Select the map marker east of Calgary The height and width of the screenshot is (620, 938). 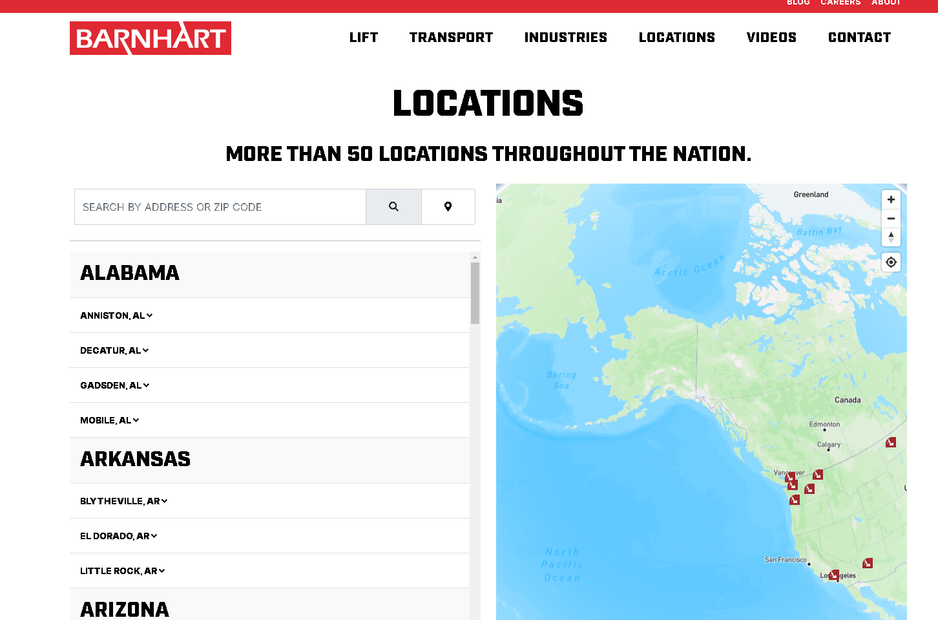[891, 442]
